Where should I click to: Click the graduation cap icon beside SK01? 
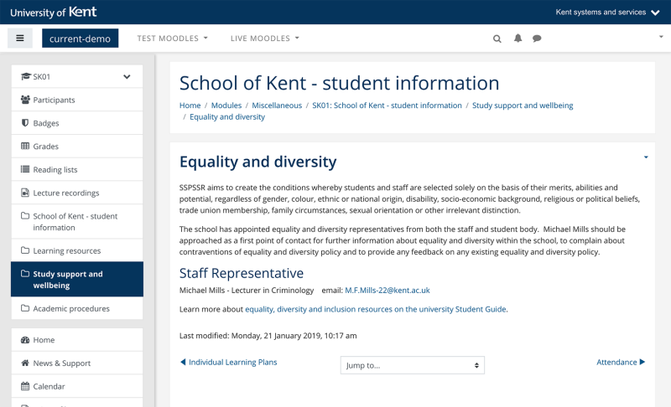click(25, 76)
